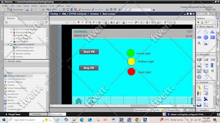Image resolution: width=220 pixels, height=123 pixels.
Task: Select the Start PB button on screen
Action: tap(89, 52)
